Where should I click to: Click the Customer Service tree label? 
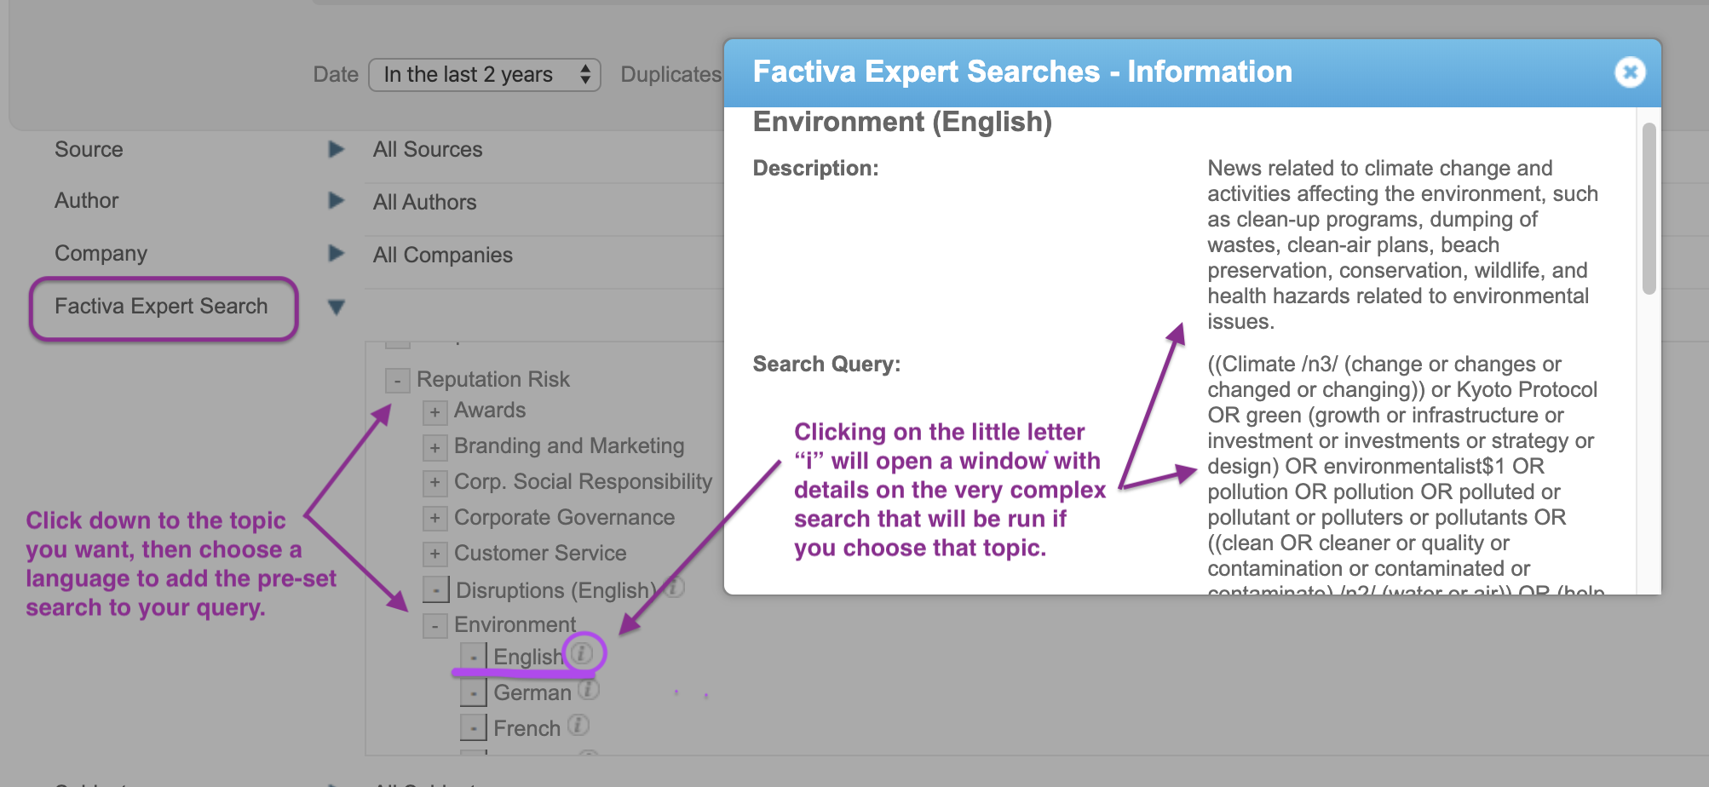tap(540, 554)
